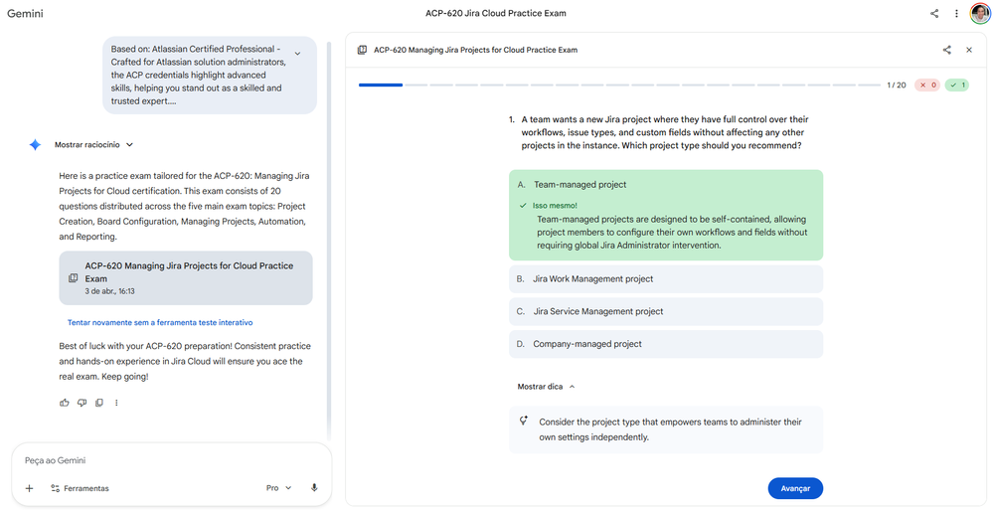This screenshot has width=993, height=510.
Task: Expand the user prompt chevron
Action: [x=297, y=54]
